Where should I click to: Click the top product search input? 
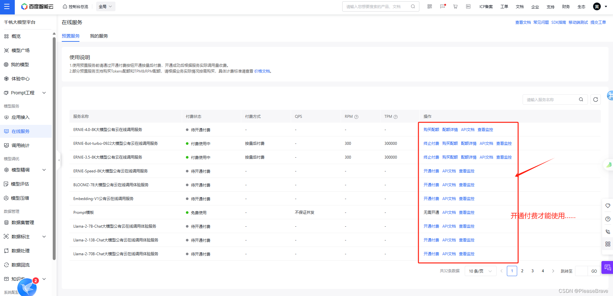click(x=380, y=6)
